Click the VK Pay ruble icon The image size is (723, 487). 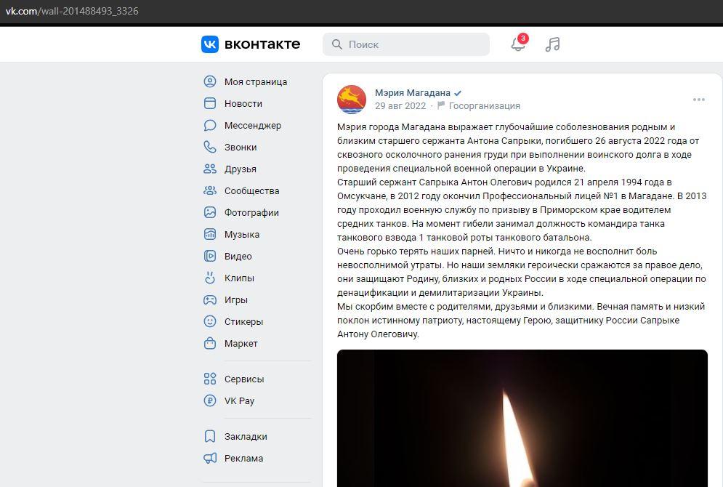210,401
